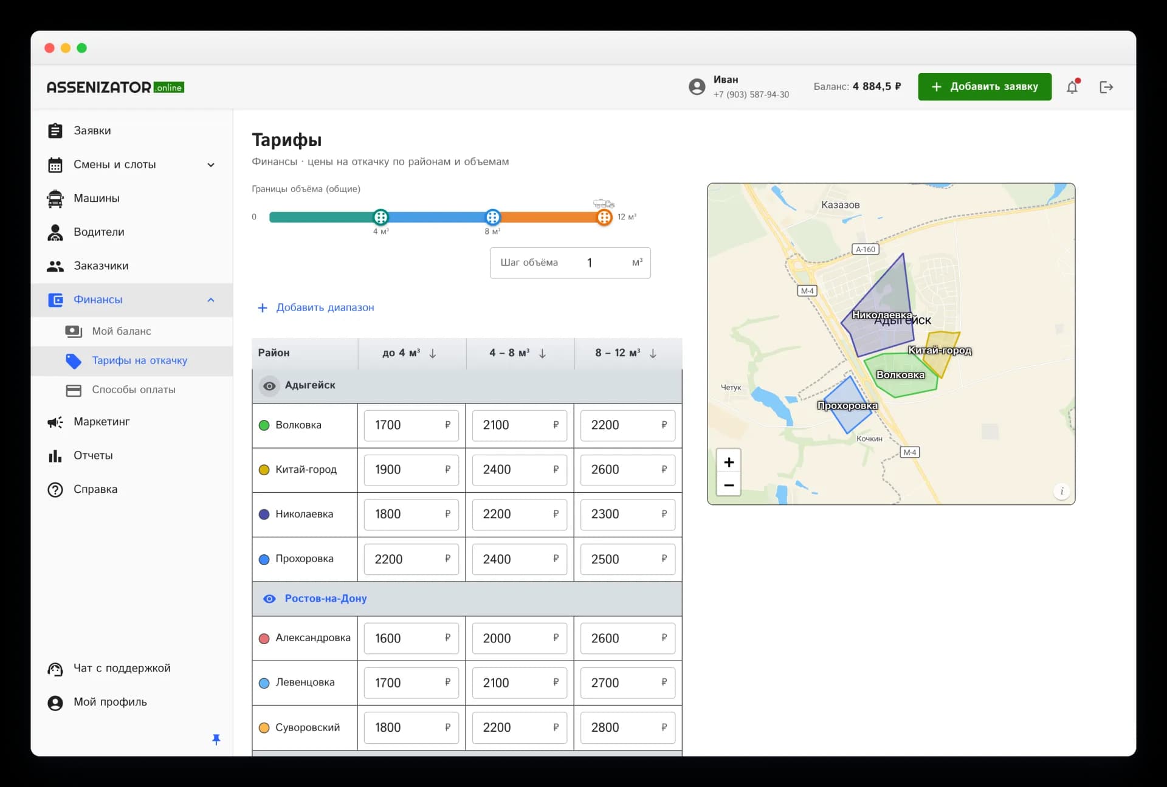
Task: Sort by the 4 – 8 м³ column arrow
Action: [x=542, y=353]
